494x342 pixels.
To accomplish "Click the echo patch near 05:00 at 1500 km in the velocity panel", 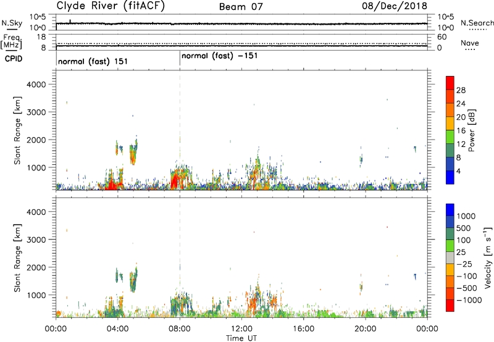I will pos(133,280).
